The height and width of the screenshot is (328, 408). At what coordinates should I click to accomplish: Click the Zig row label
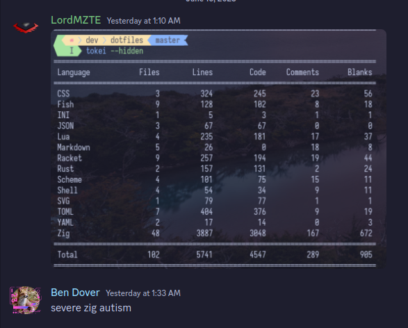click(63, 233)
